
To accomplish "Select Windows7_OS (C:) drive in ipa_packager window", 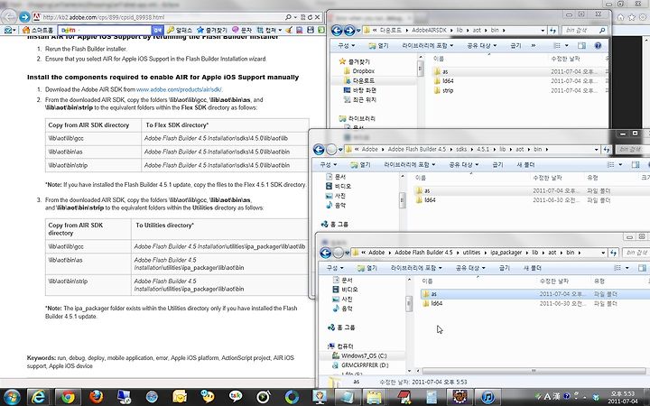I will (x=359, y=355).
